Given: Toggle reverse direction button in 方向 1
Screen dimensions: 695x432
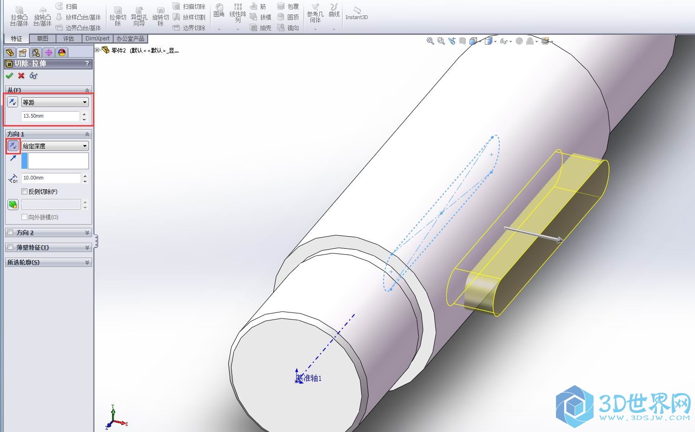Looking at the screenshot, I should click(x=13, y=146).
